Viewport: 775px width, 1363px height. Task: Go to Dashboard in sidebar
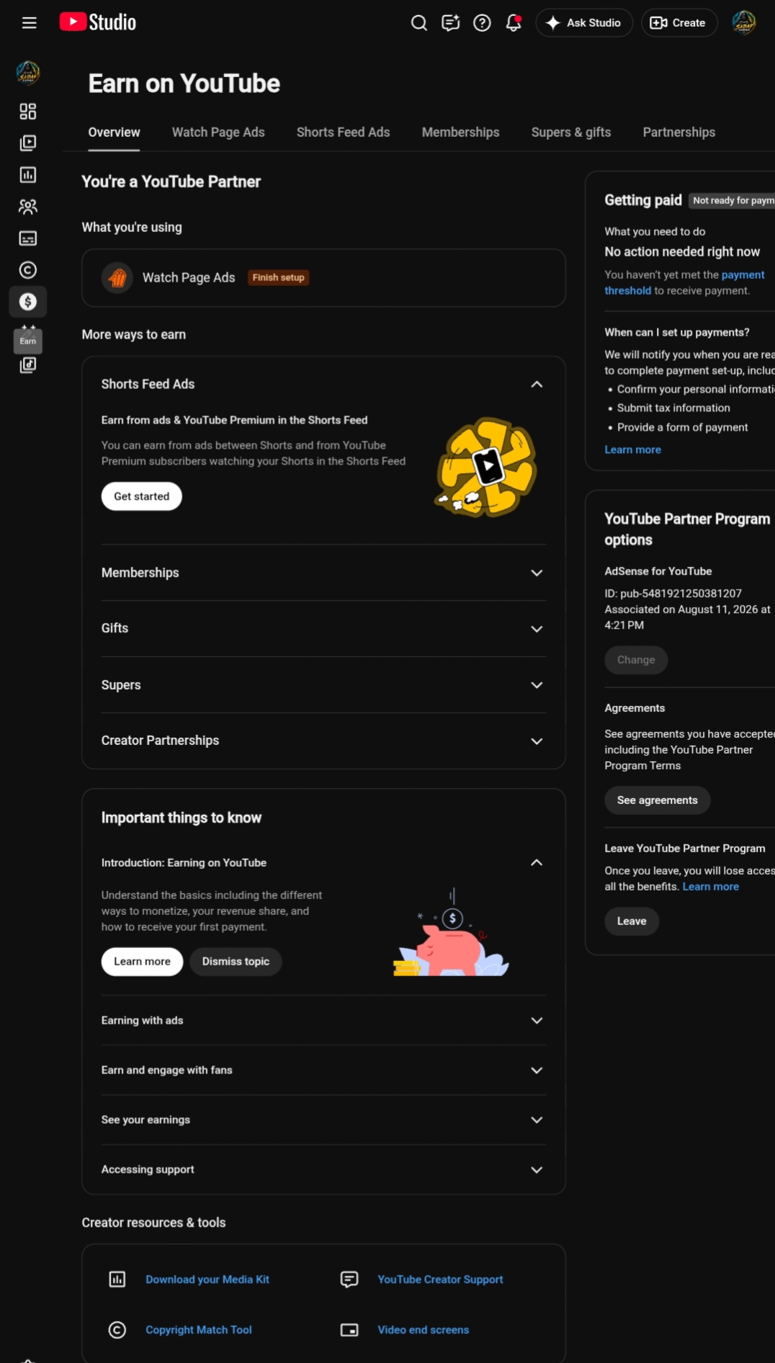[28, 111]
